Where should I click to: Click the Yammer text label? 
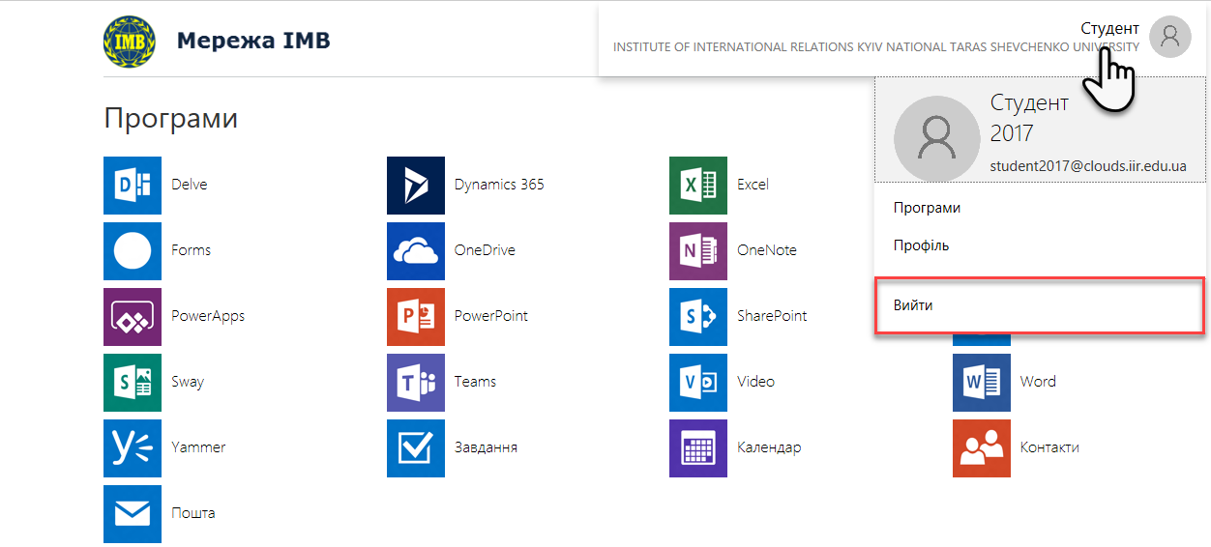click(198, 447)
